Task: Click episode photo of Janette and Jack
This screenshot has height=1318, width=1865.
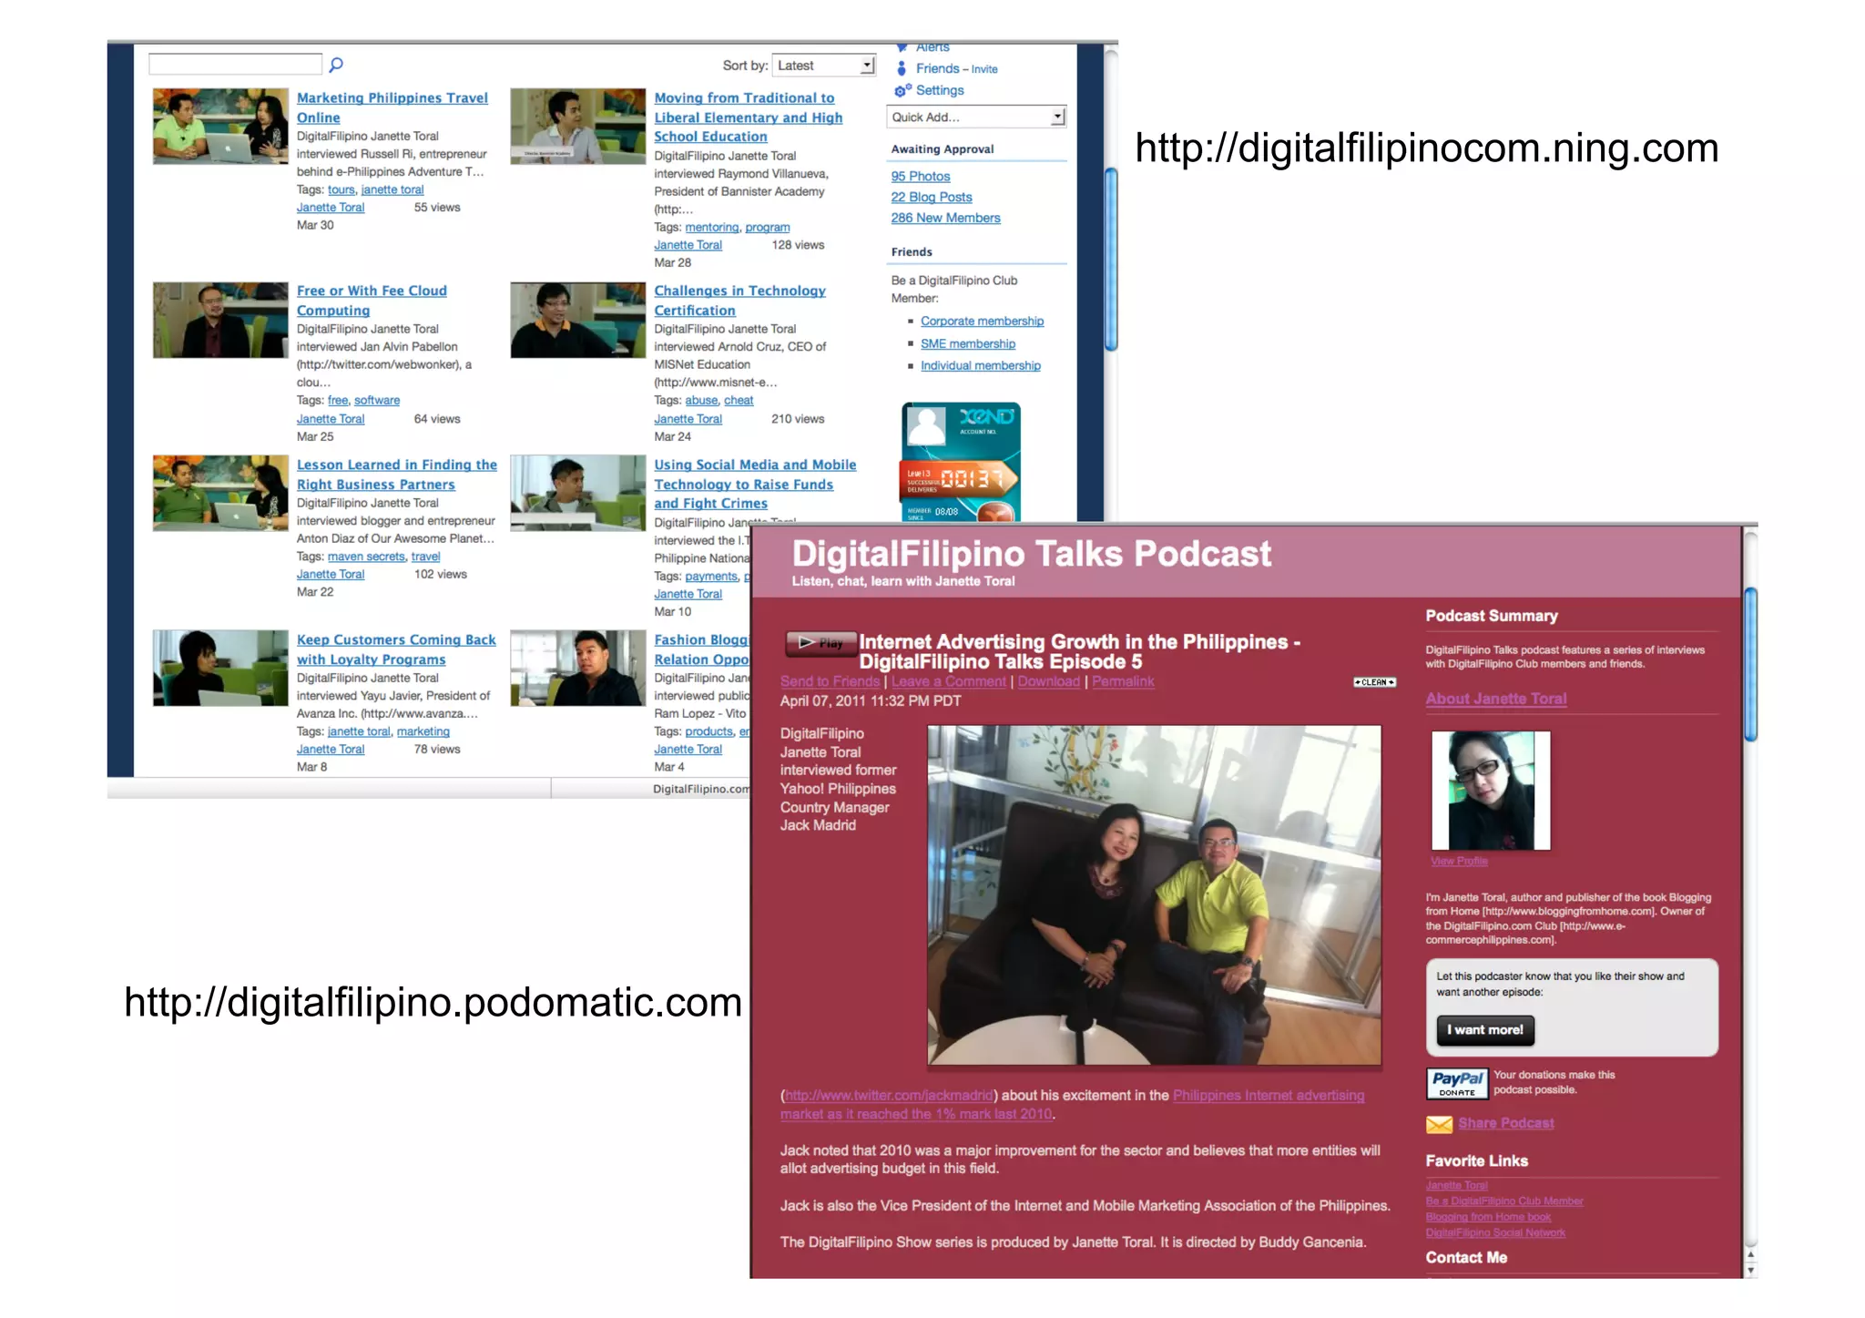Action: [x=1154, y=895]
